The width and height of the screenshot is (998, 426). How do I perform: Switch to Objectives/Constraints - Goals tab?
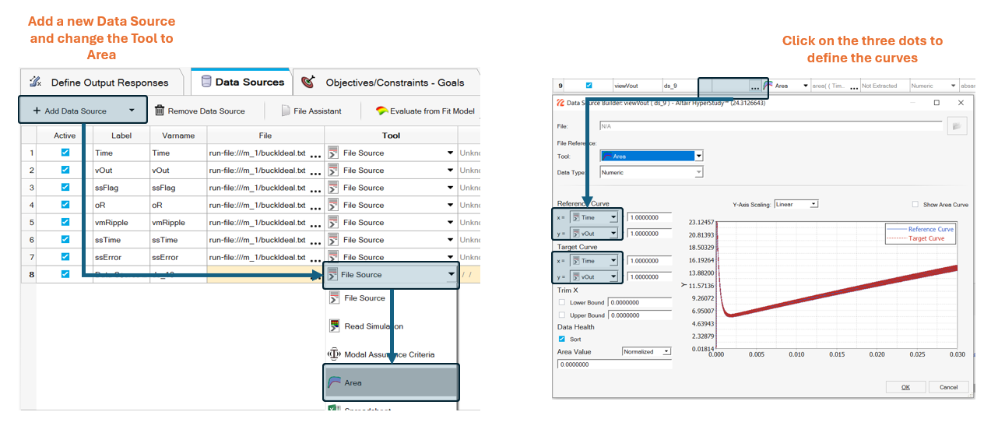tap(386, 83)
